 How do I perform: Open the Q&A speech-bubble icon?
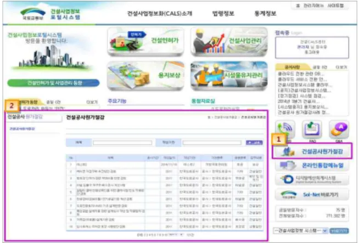click(339, 129)
